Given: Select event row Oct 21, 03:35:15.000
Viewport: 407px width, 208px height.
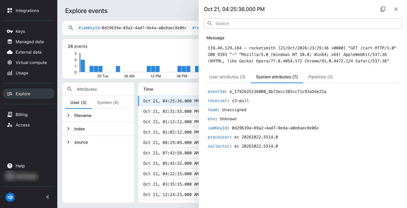Looking at the screenshot, I should click(x=168, y=184).
